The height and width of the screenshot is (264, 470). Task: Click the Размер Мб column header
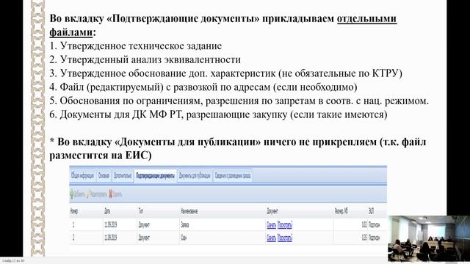(x=341, y=211)
